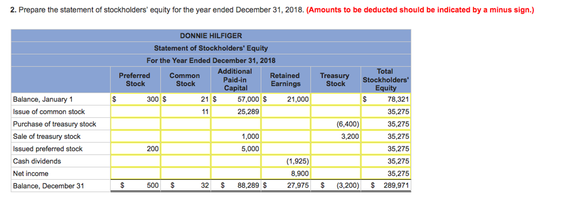The width and height of the screenshot is (563, 219).
Task: Select the Common Stock cell showing 21
Action: pos(186,99)
